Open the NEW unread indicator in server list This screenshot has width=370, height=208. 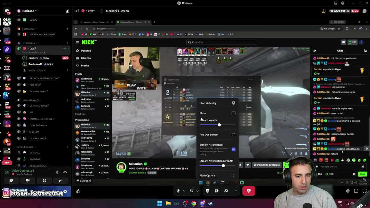tap(7, 163)
